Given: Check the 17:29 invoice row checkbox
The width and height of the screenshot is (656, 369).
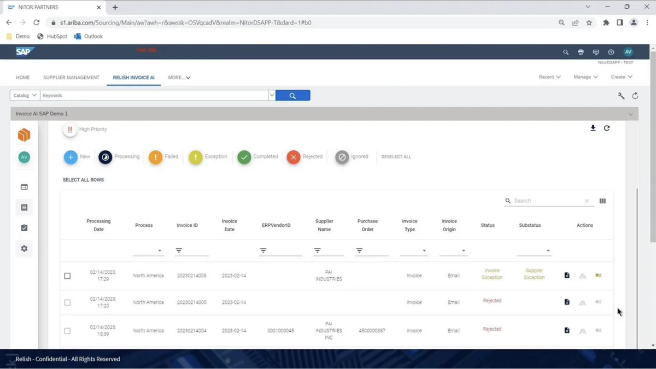Looking at the screenshot, I should (67, 276).
